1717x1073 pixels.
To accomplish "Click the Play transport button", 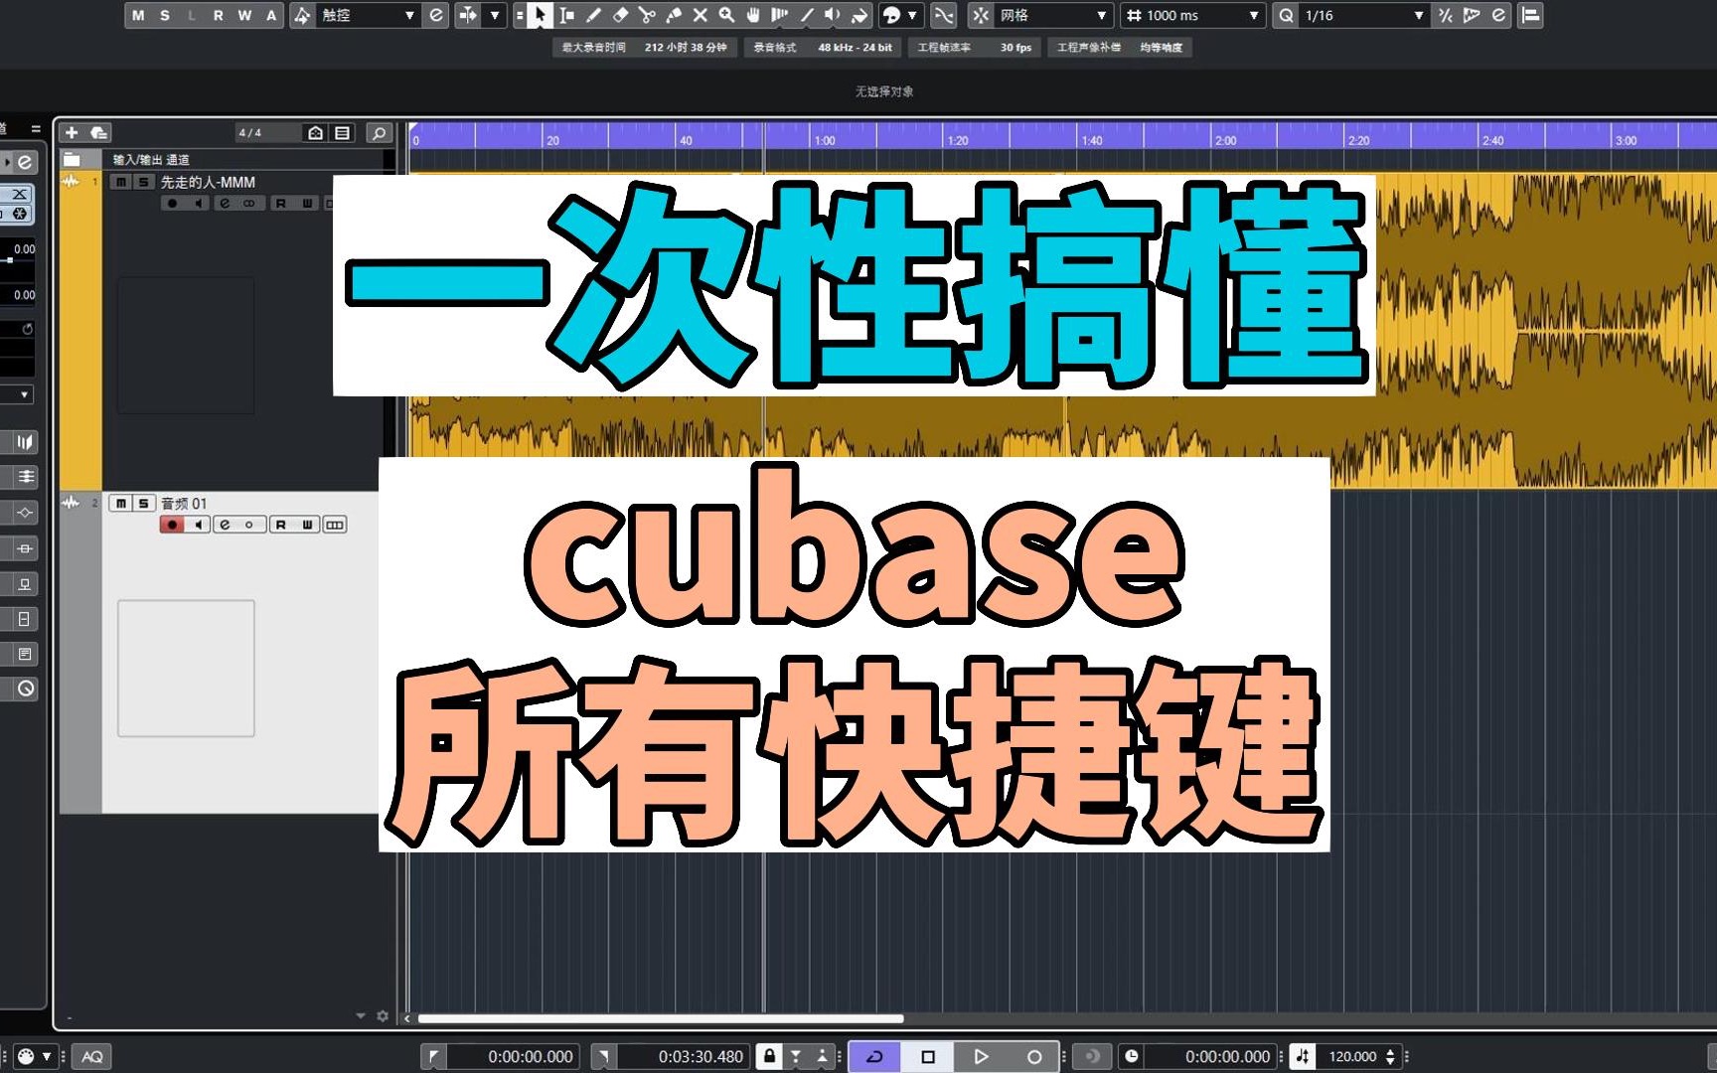I will pyautogui.click(x=981, y=1056).
